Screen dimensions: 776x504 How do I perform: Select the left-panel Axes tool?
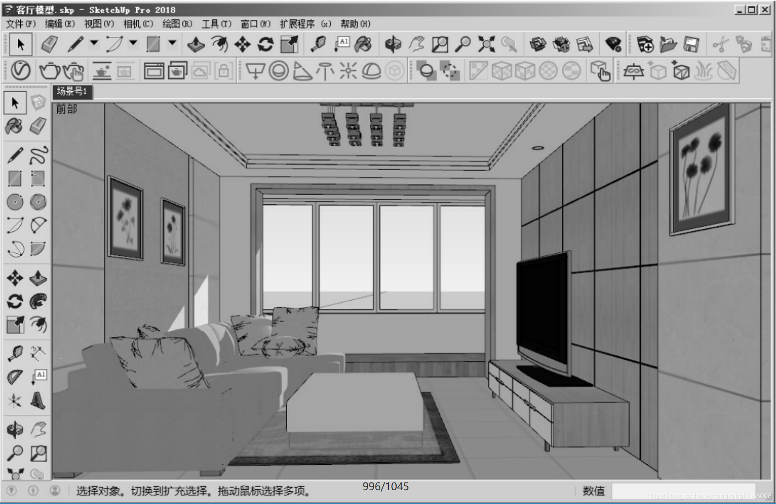15,400
